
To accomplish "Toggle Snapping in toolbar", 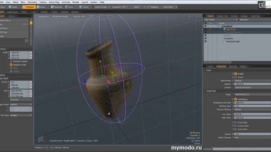I will (152, 7).
